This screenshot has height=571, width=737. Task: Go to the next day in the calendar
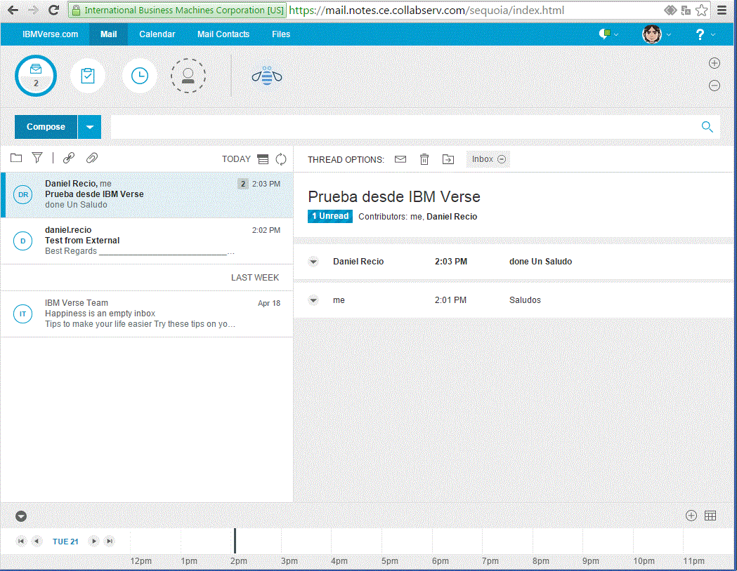tap(94, 542)
